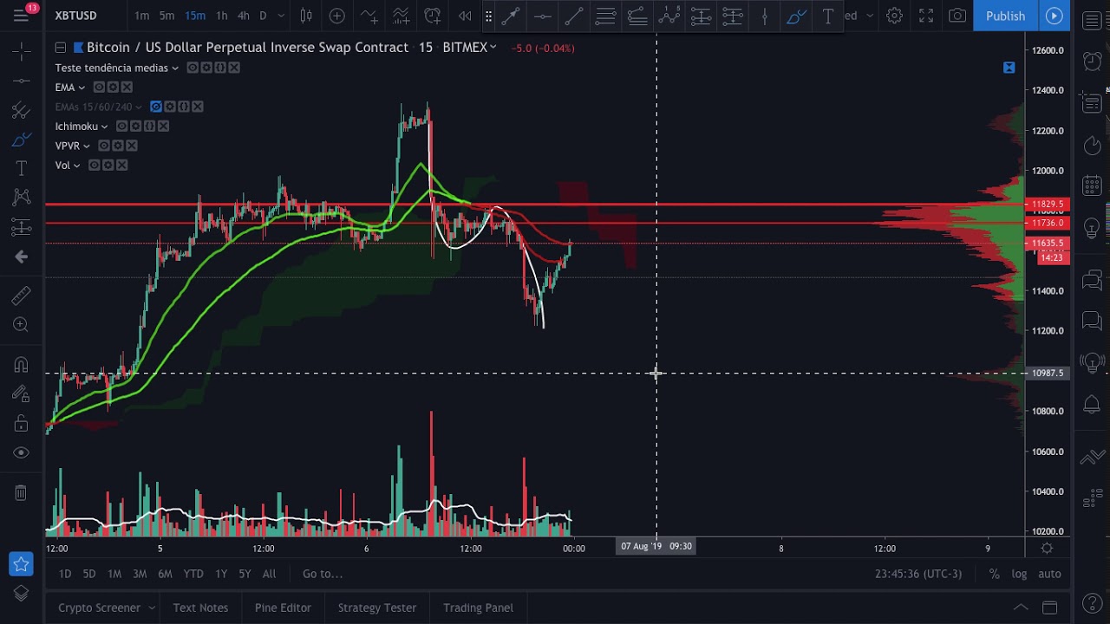Select the Gann and Fibonacci tool in left sidebar
1110x624 pixels.
point(21,110)
